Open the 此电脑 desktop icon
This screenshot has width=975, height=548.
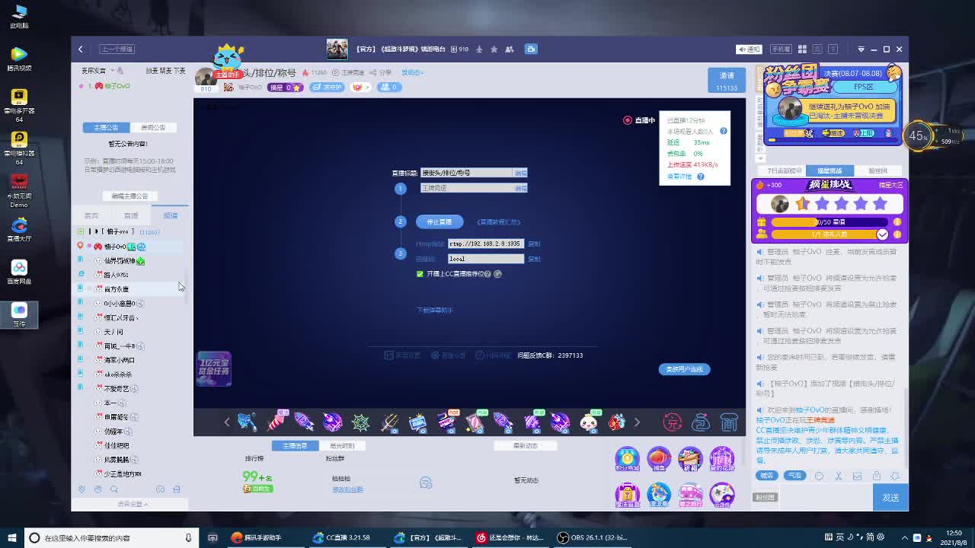pyautogui.click(x=19, y=16)
